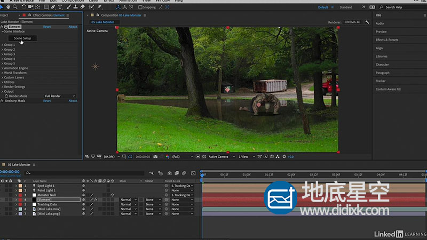Toggle effects switch on Element layer
Viewport: 427px width, 240px height.
click(96, 199)
